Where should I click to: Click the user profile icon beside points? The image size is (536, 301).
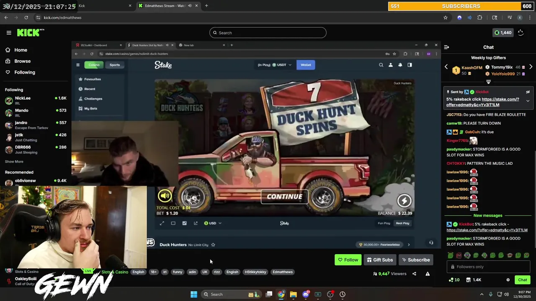click(x=521, y=33)
